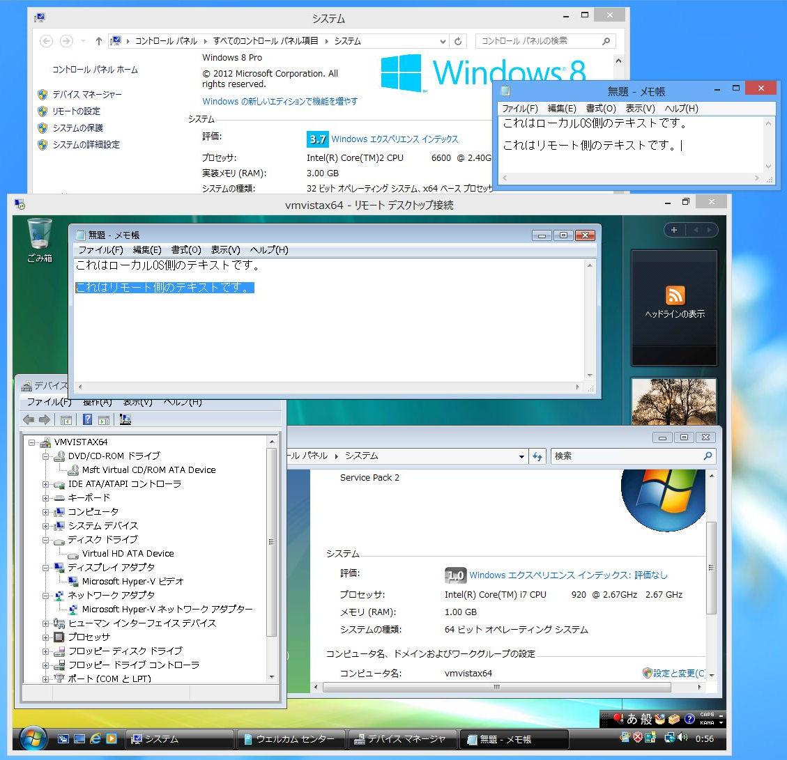
Task: Collapse the DVD/CD-ROM ドライブ node
Action: (x=46, y=456)
